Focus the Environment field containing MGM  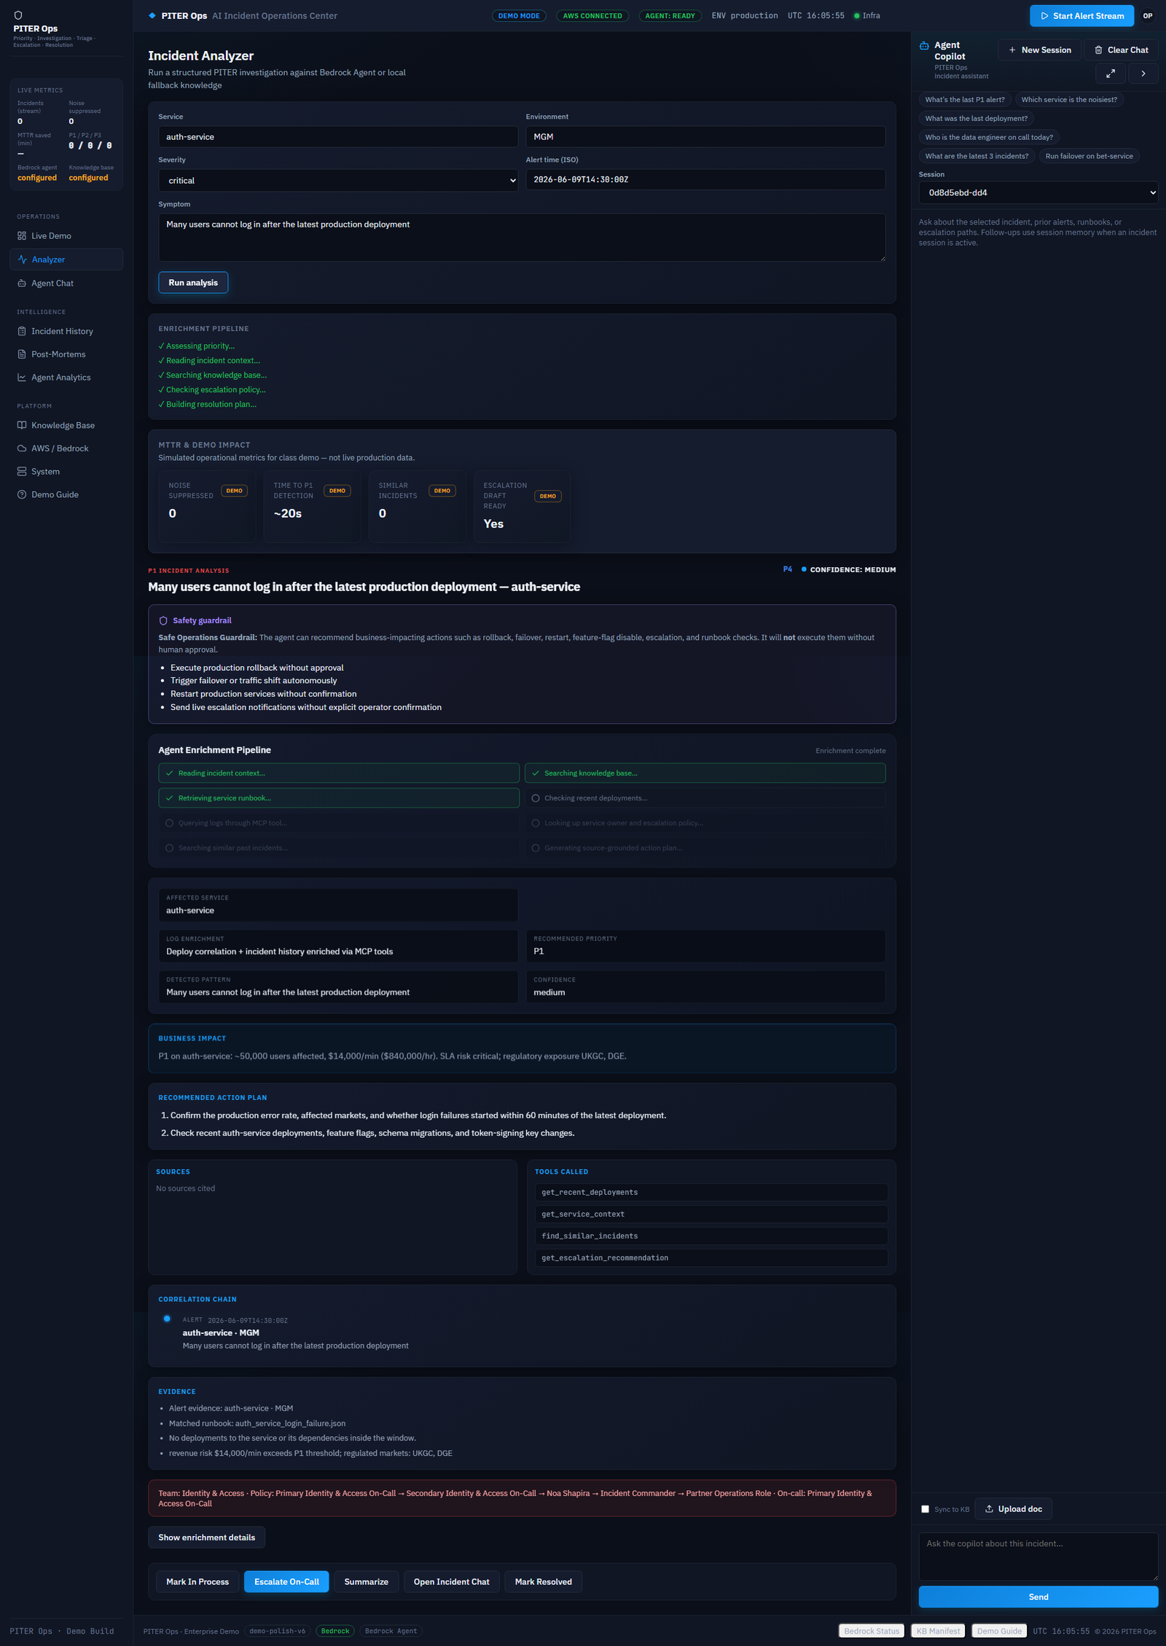click(705, 137)
